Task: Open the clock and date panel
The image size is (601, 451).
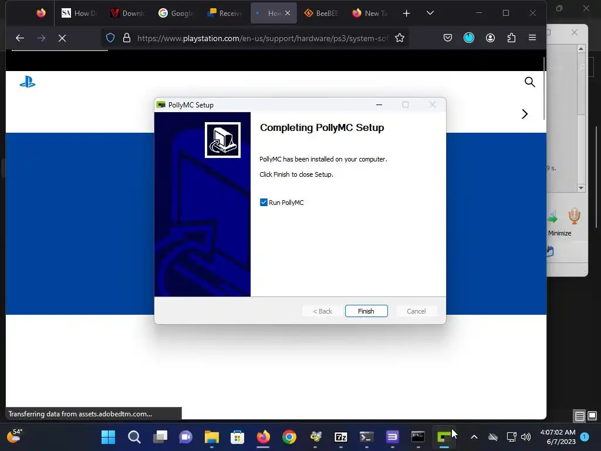Action: [558, 437]
